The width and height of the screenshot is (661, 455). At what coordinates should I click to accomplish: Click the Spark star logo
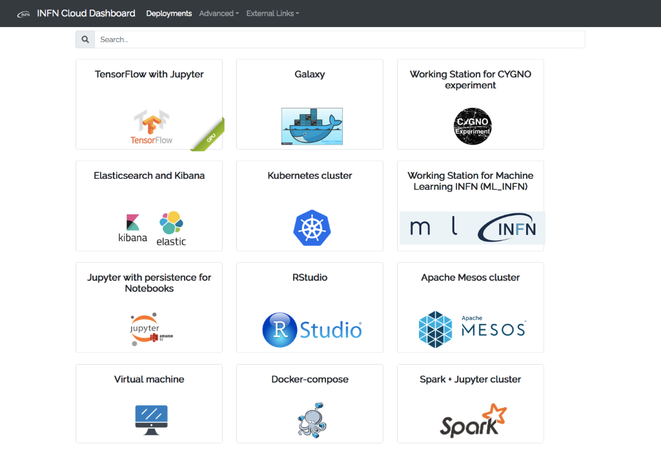[473, 420]
